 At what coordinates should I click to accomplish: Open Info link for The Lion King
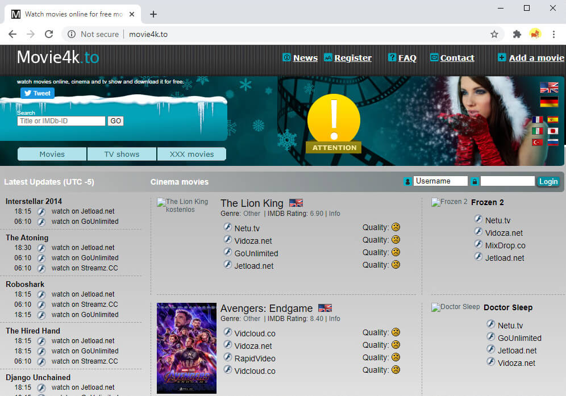(x=334, y=214)
